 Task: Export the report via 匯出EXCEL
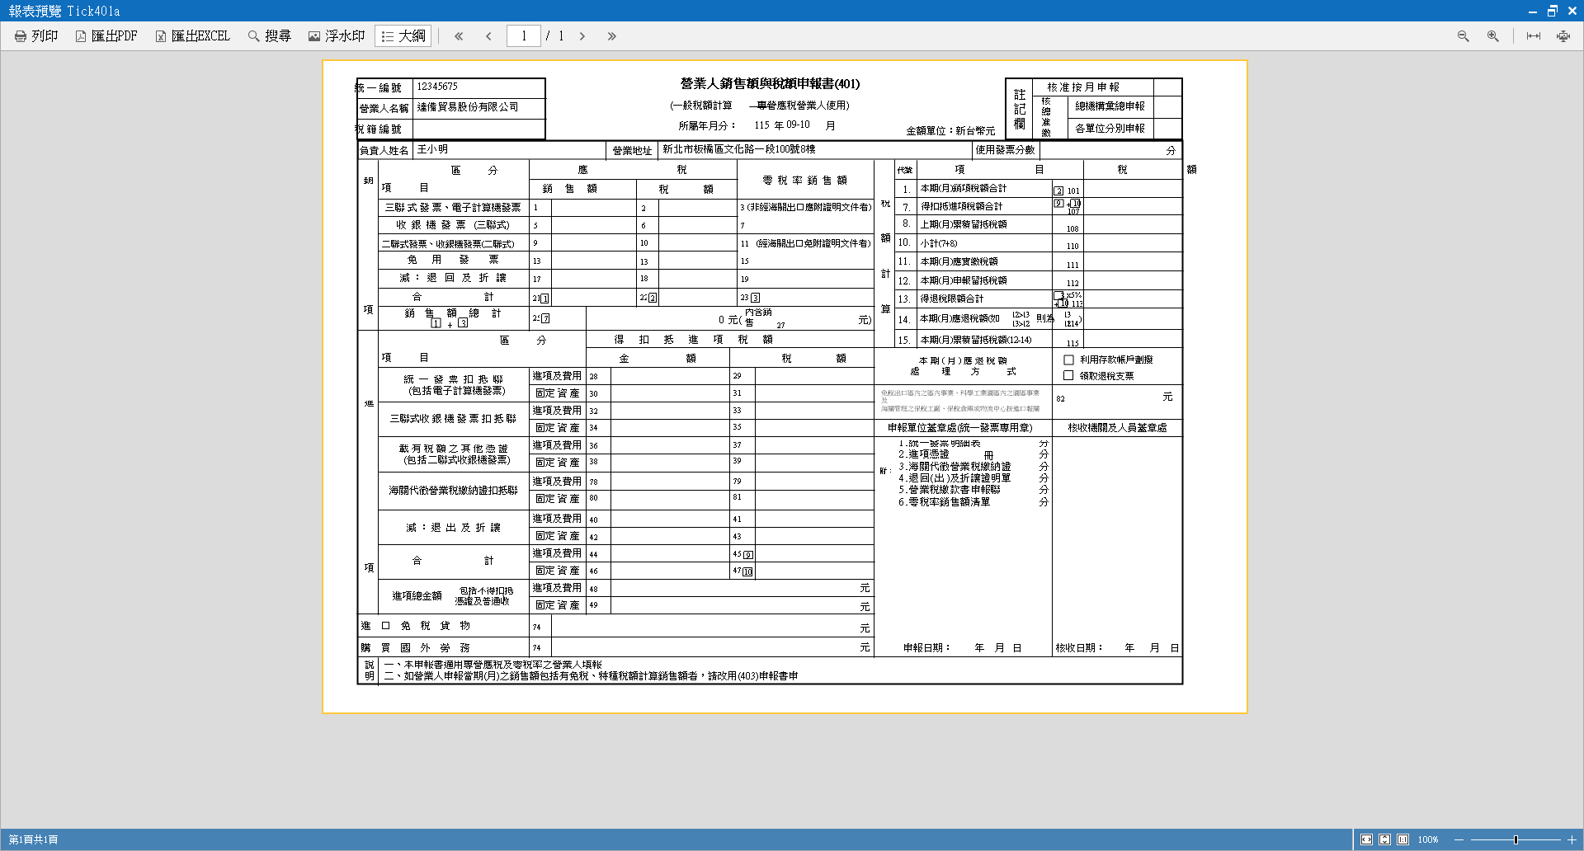coord(193,36)
